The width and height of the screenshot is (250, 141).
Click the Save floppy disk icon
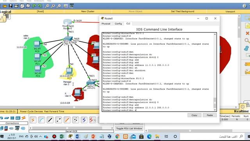pos(11,6)
